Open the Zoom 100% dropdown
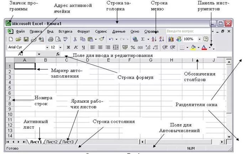Image resolution: width=247 pixels, height=154 pixels. (199, 39)
